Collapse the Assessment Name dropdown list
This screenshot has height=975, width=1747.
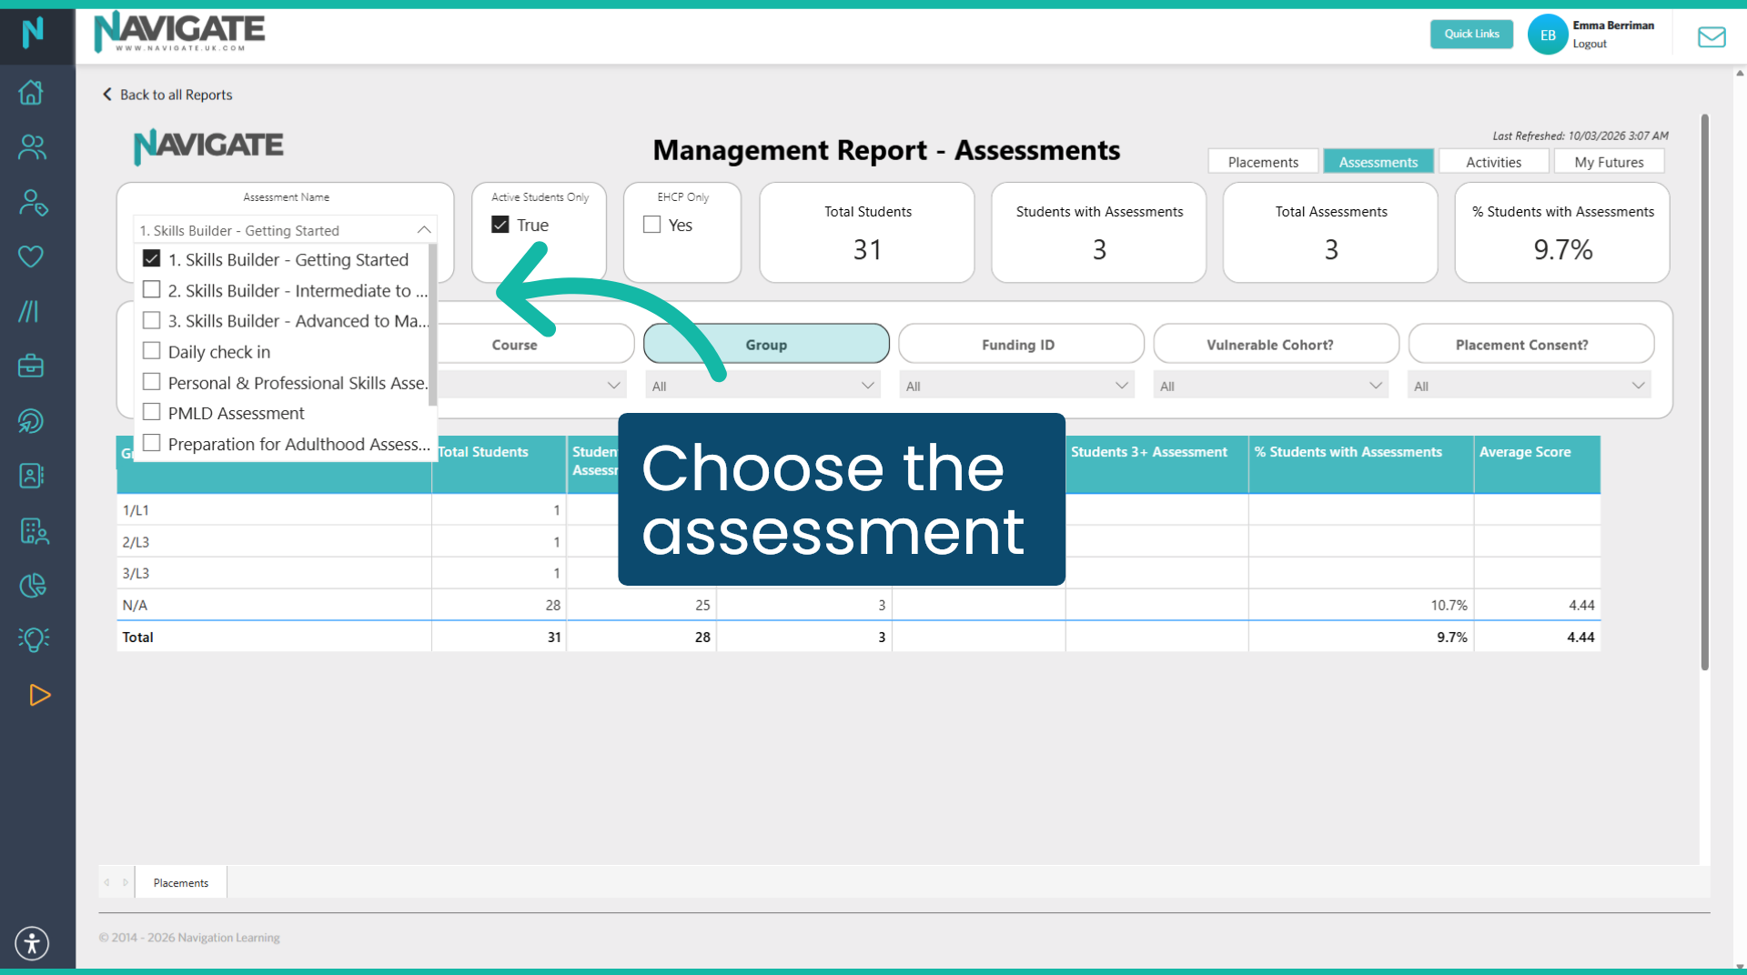pyautogui.click(x=423, y=229)
